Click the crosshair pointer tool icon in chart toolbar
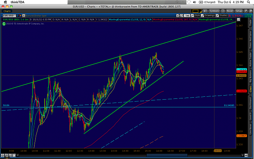This screenshot has height=159, width=254. pos(178,15)
